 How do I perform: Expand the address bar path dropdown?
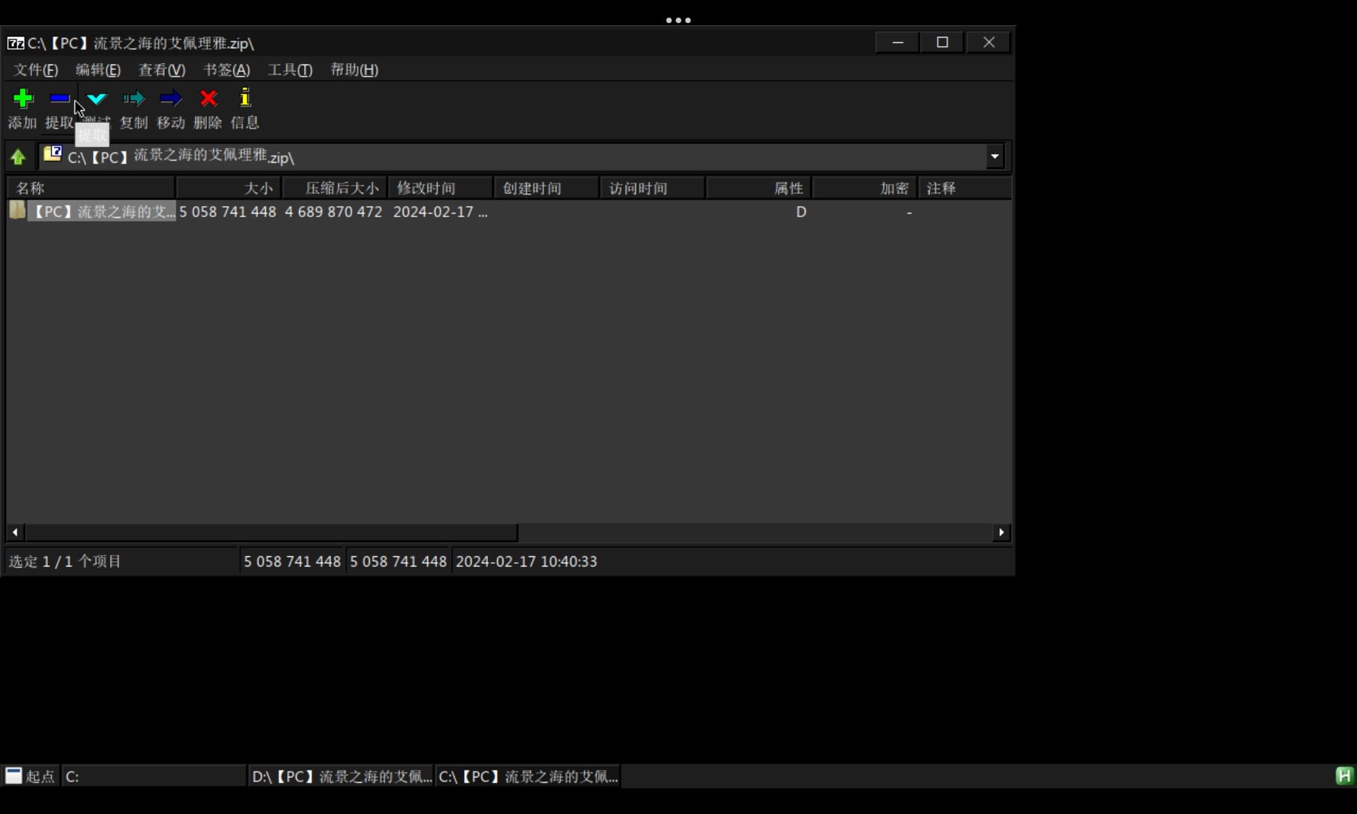(995, 157)
